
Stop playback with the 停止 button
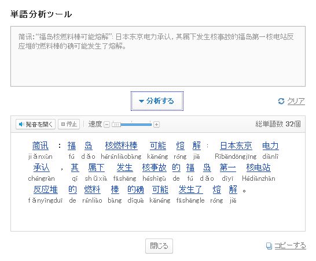(x=69, y=124)
